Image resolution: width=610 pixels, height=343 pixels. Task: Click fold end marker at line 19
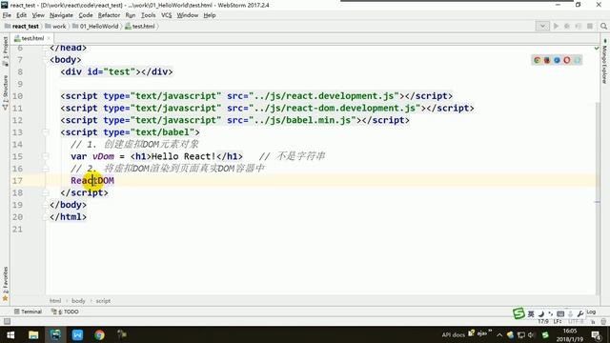coord(46,205)
